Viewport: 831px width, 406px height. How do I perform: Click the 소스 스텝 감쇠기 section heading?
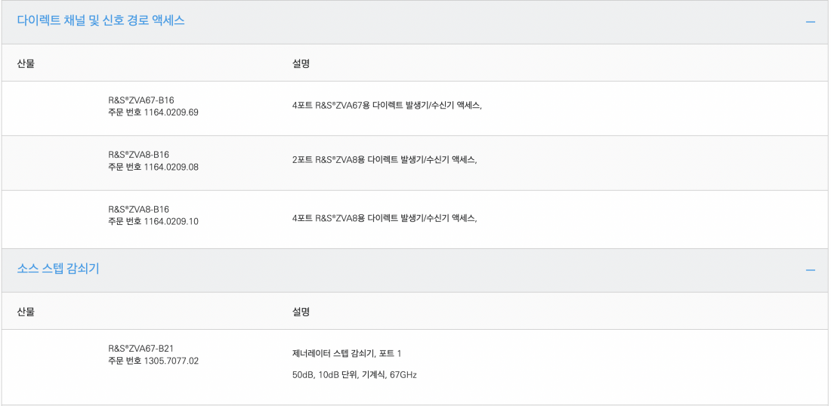tap(57, 269)
